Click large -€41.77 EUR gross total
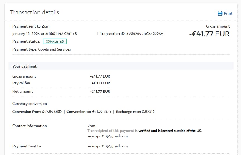The height and width of the screenshot is (155, 241). point(209,34)
